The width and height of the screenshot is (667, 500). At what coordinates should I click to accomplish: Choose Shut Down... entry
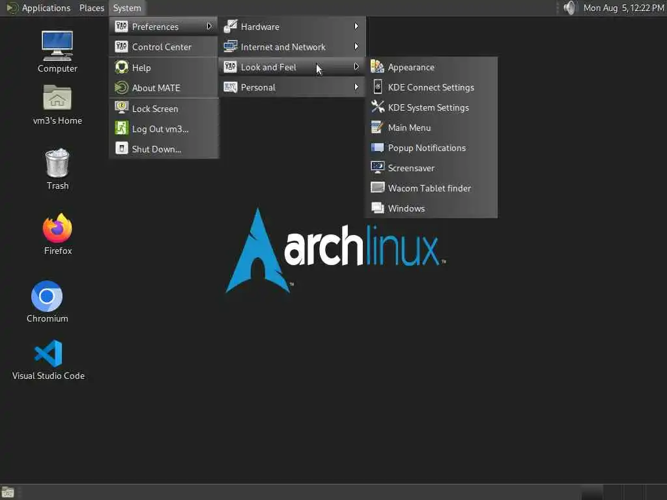coord(163,149)
